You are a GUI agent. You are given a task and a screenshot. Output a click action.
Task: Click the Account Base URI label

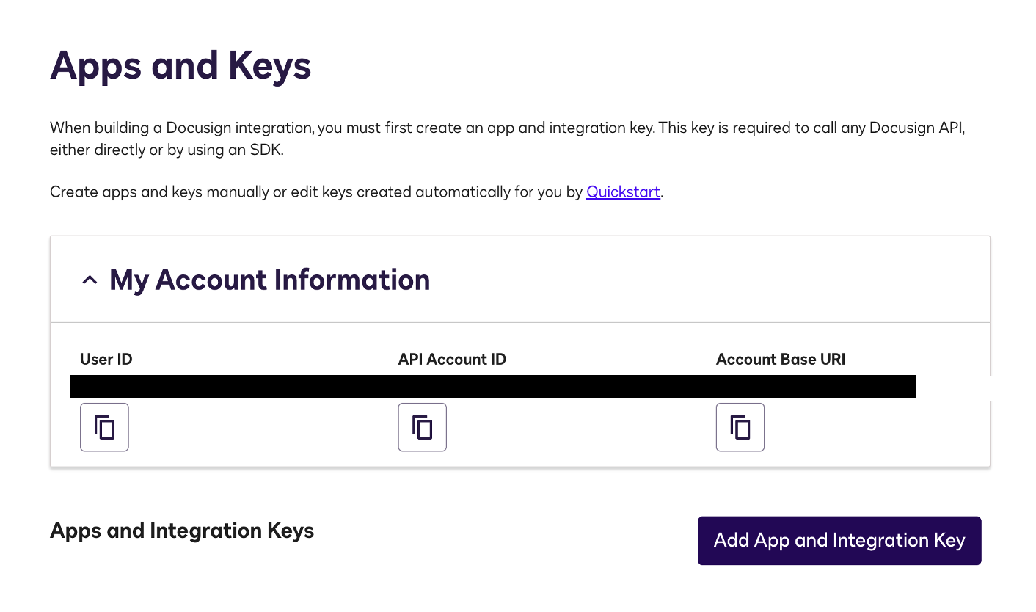(x=781, y=360)
